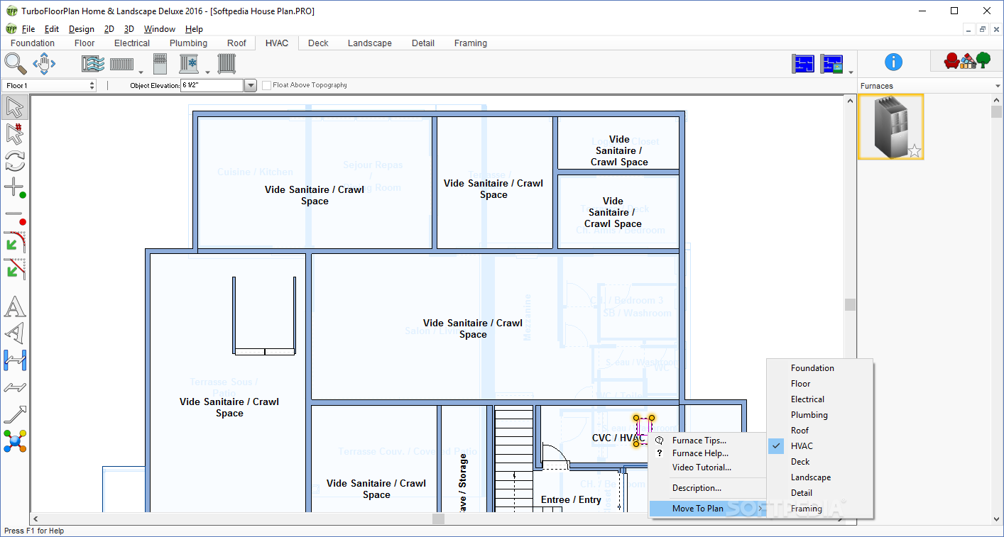The image size is (1004, 537).
Task: Click the add point plus tool
Action: (x=15, y=188)
